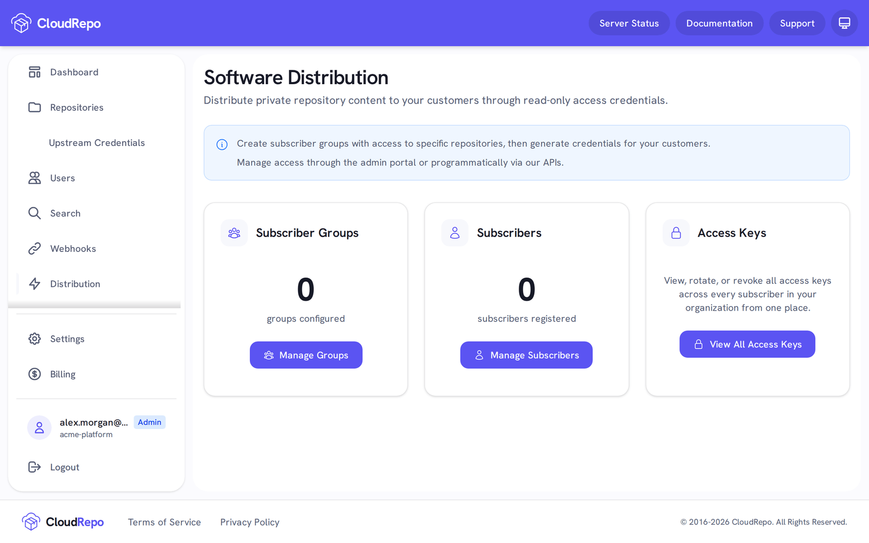Open the Privacy Policy footer link

pos(250,522)
